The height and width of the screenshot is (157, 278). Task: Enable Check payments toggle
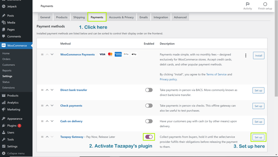(149, 106)
